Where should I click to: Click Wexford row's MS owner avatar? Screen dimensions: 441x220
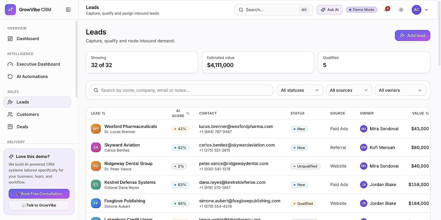364,129
